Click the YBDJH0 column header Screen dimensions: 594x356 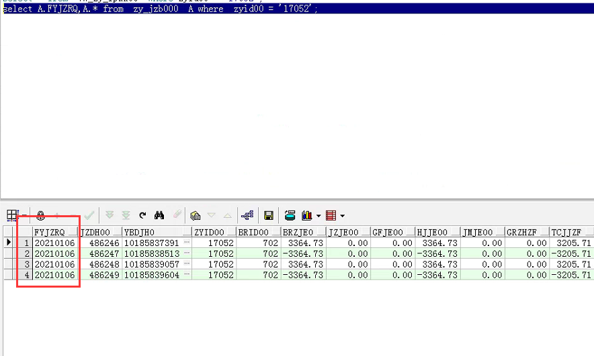[x=157, y=232]
